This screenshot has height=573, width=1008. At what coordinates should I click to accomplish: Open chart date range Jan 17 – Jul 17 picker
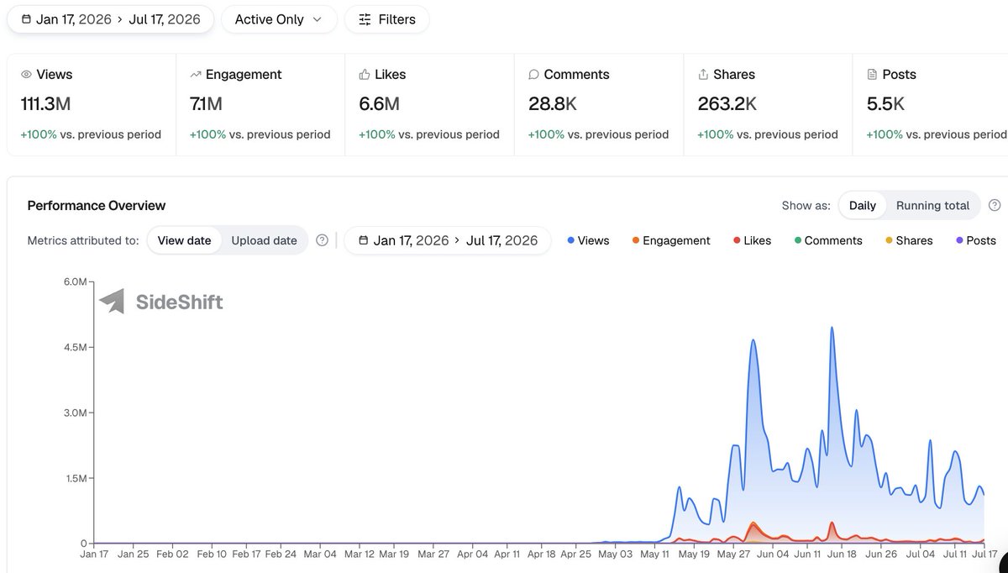pyautogui.click(x=448, y=240)
